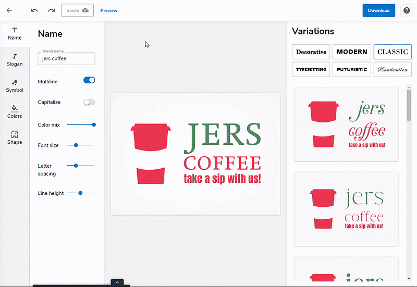The image size is (417, 287).
Task: Select the Typesetting variation style
Action: point(311,69)
